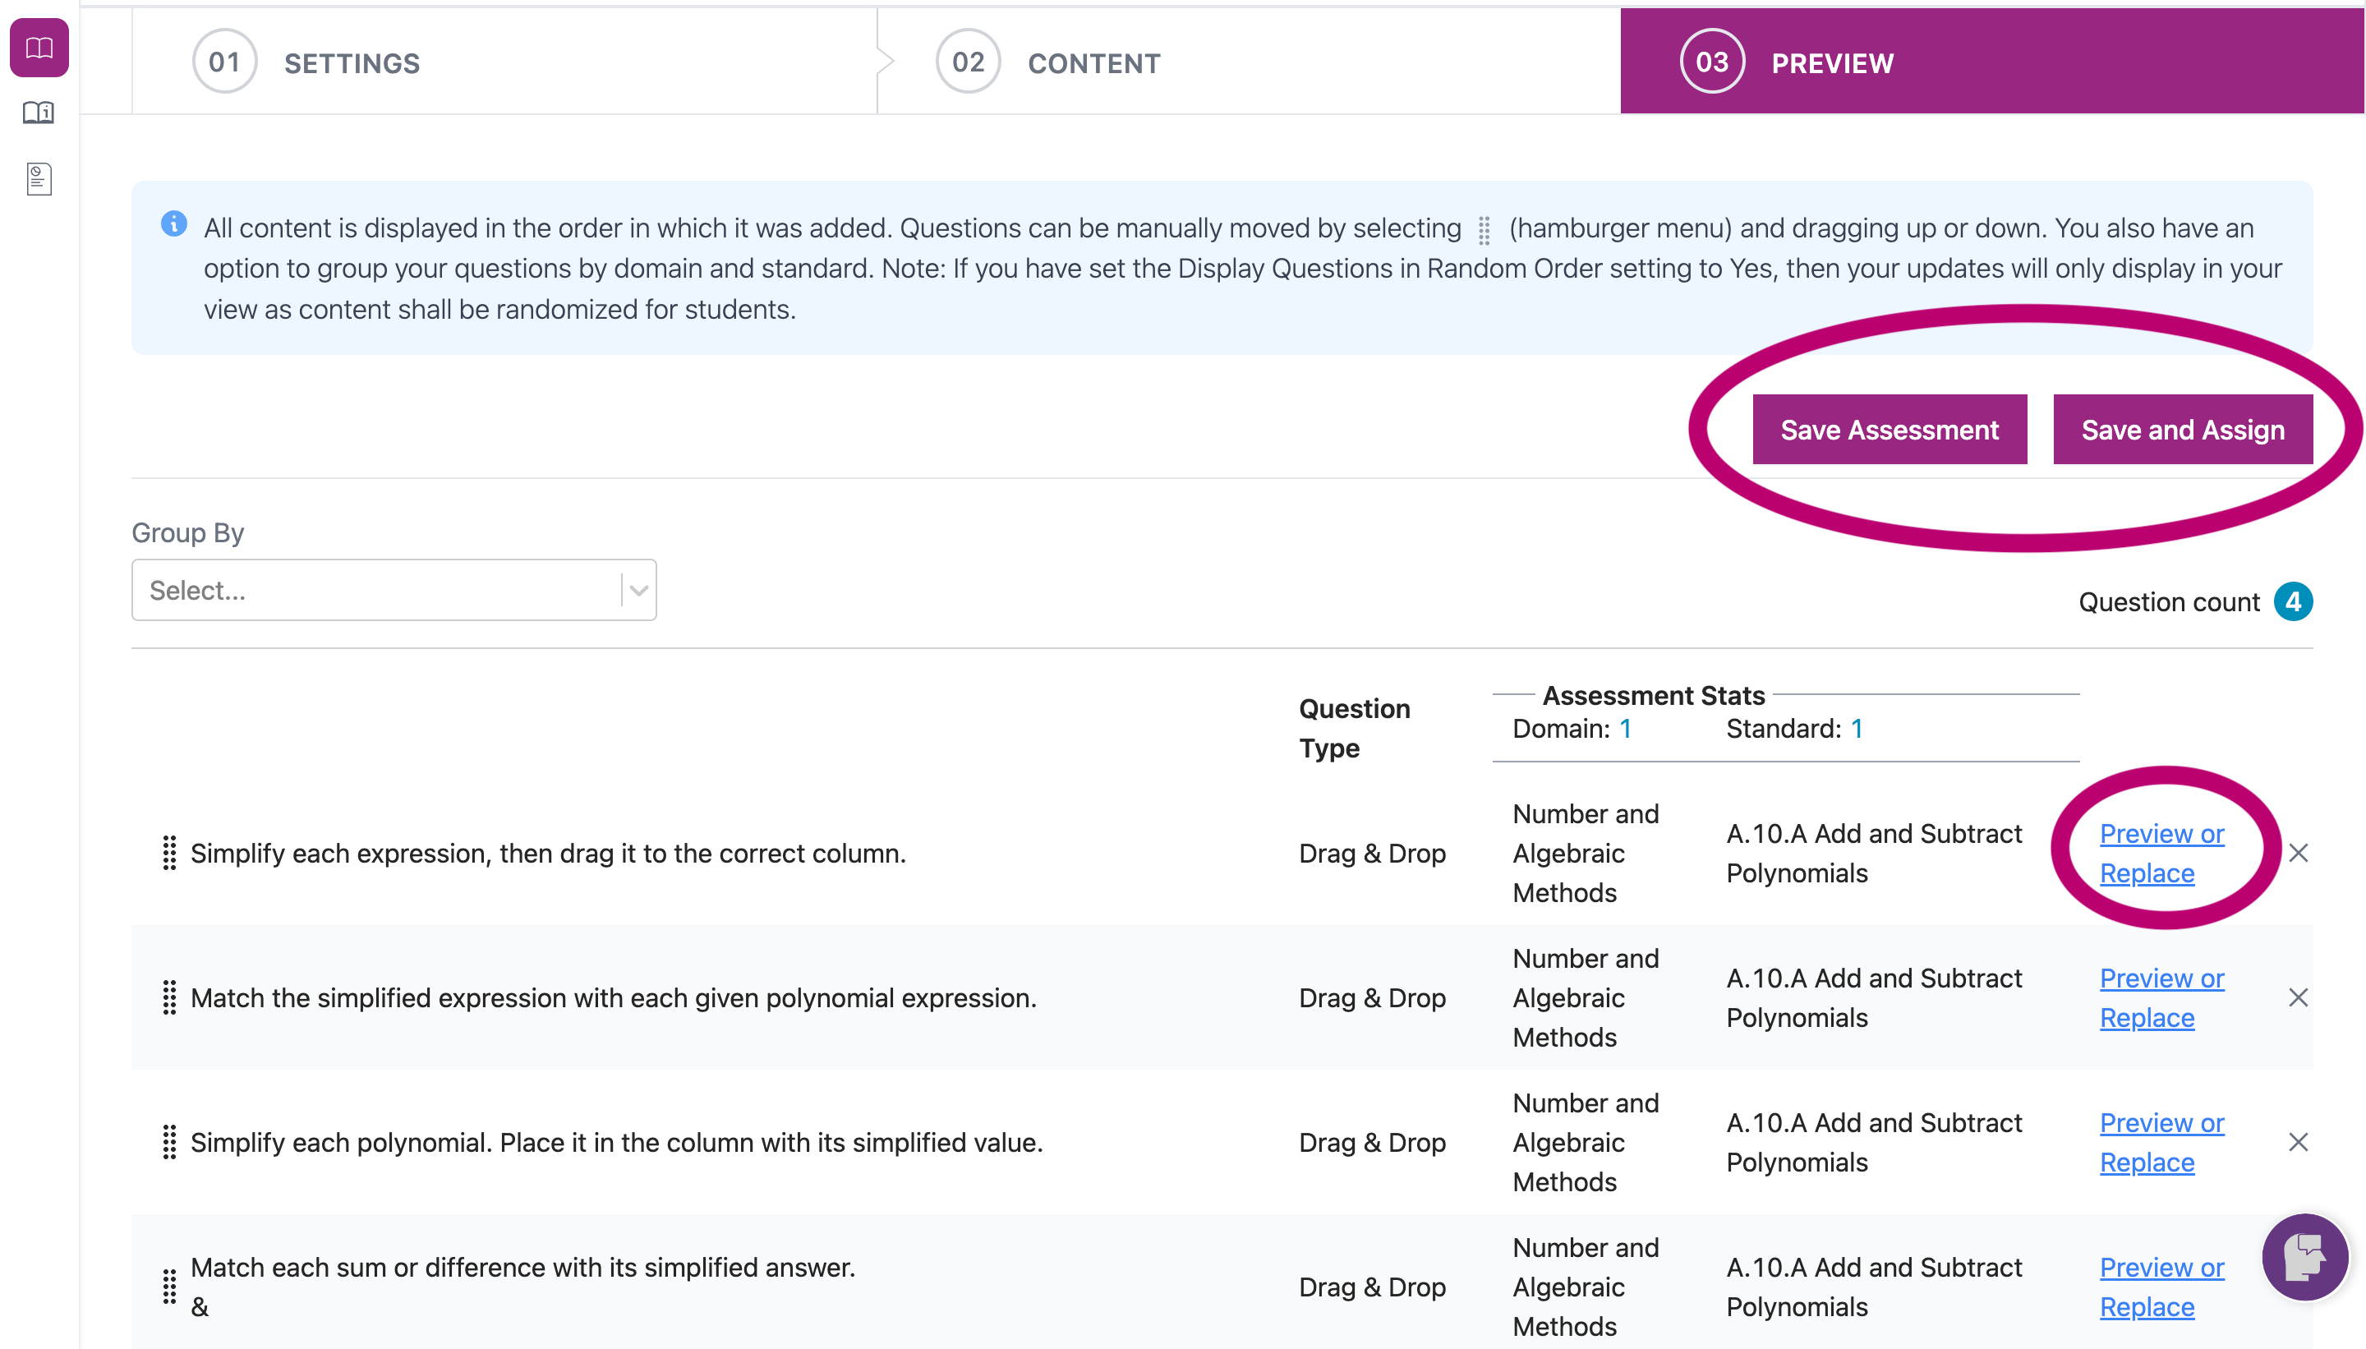Click the Domain count value 1
The width and height of the screenshot is (2366, 1349).
(1625, 730)
